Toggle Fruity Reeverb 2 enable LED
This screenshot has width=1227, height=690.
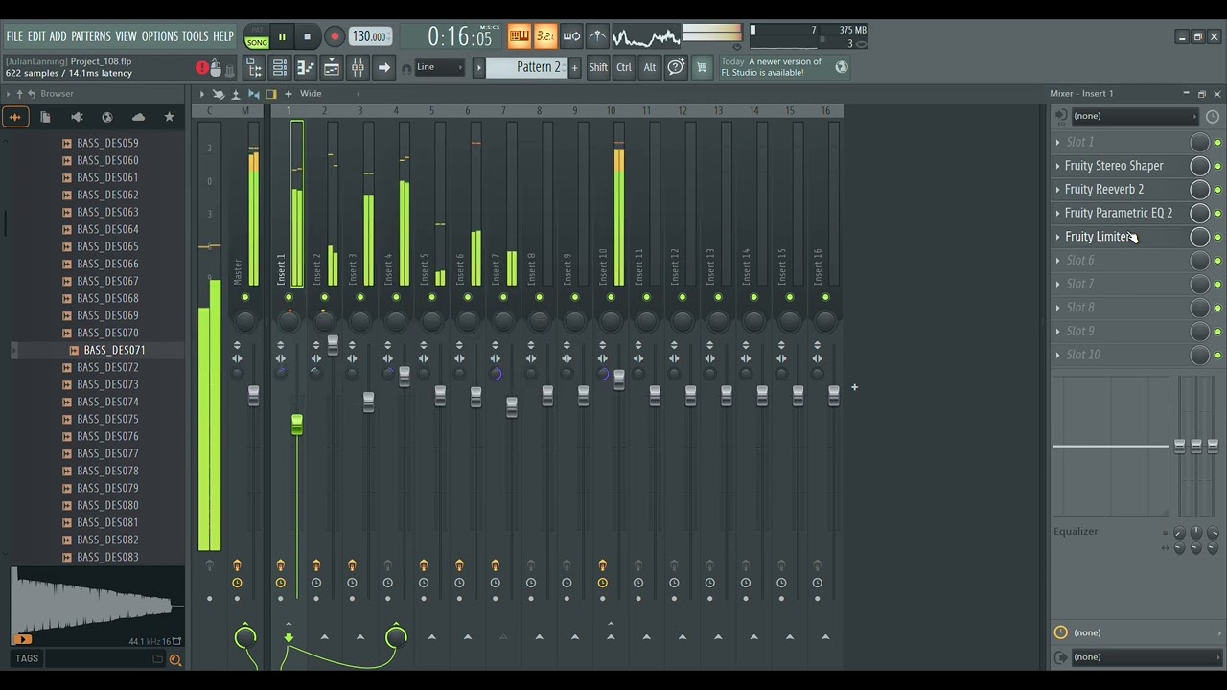(x=1218, y=190)
